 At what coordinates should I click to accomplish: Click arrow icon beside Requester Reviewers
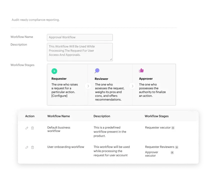176,147
